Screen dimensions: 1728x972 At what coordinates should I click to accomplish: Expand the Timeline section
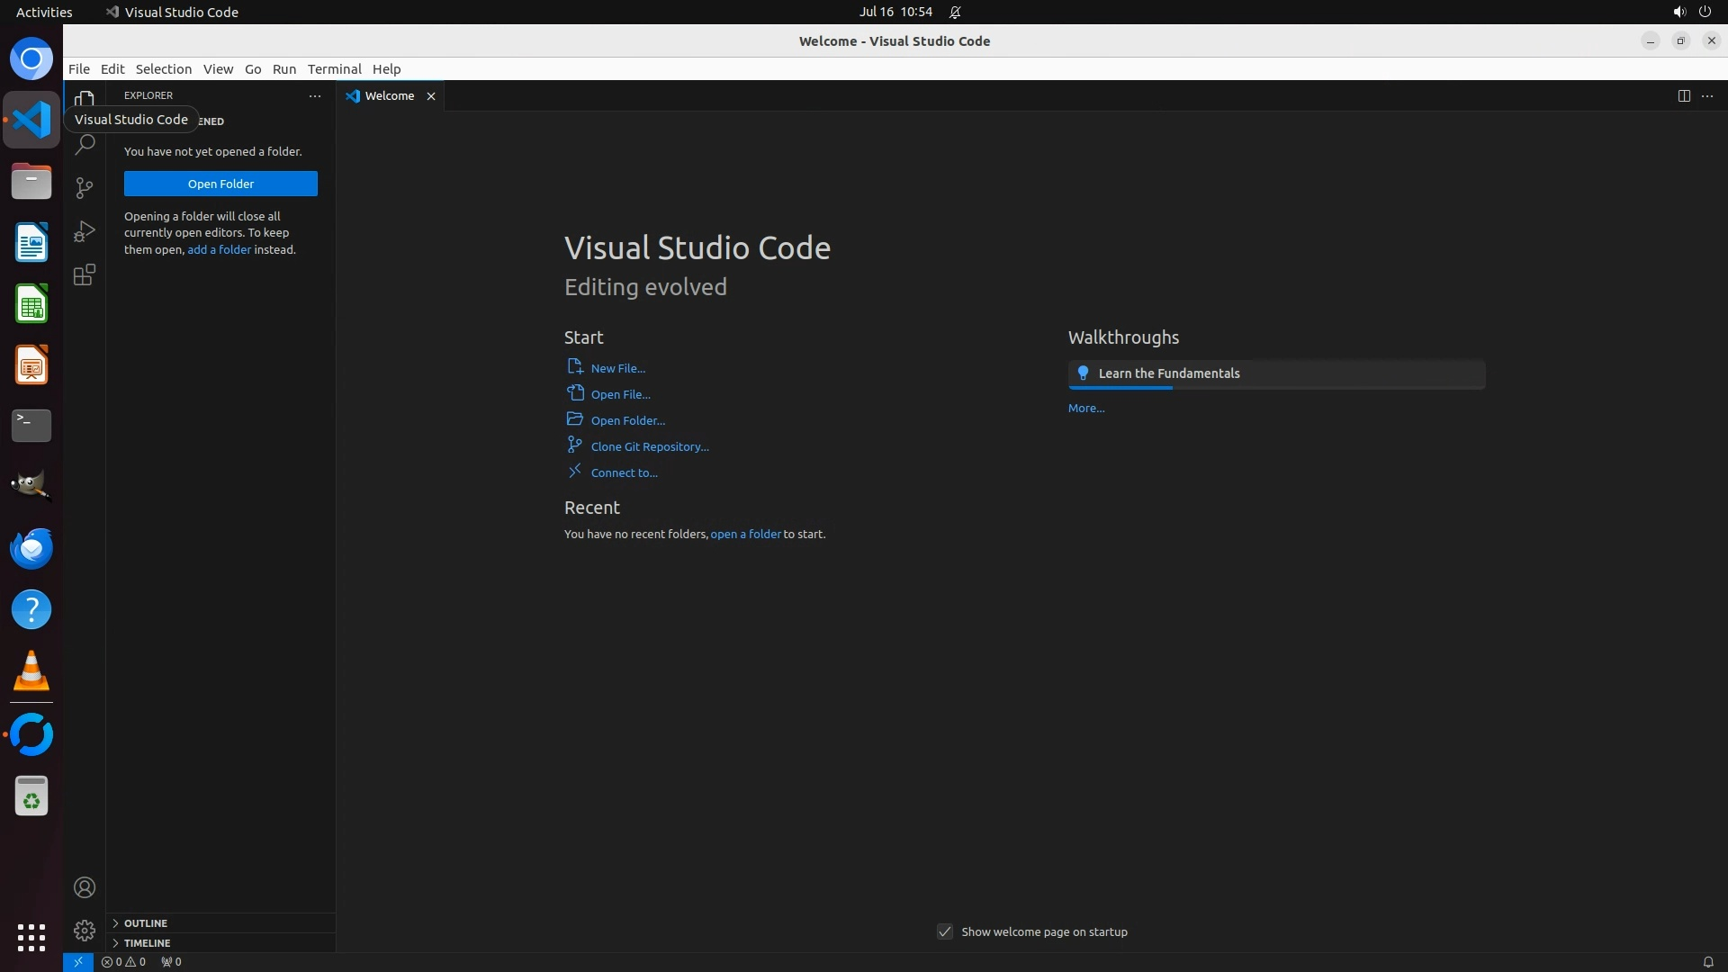tap(147, 942)
